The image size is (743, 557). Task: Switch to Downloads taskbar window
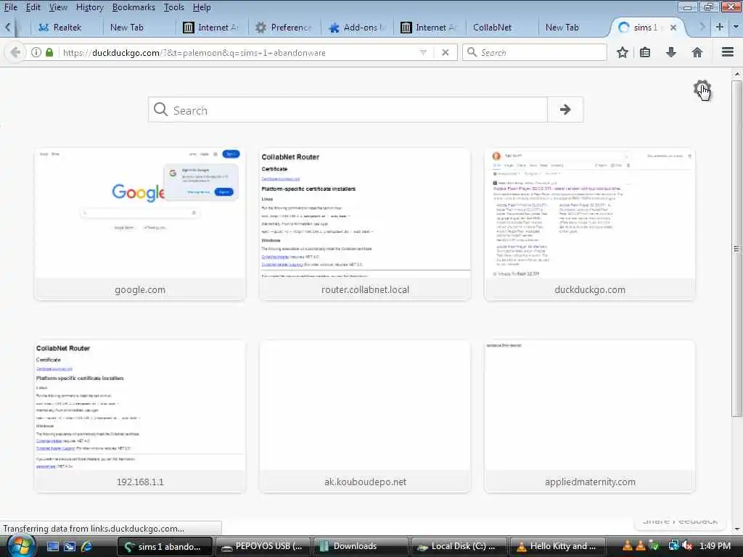click(360, 546)
